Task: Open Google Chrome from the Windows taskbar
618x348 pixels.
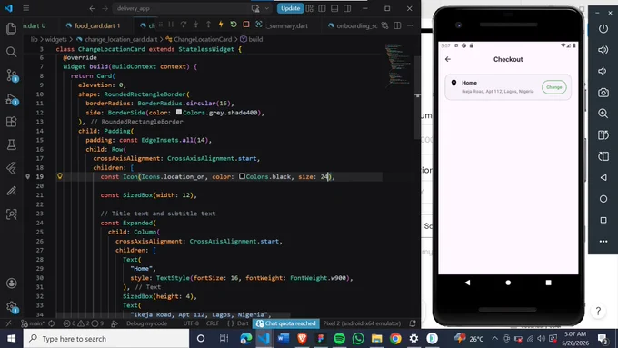Action: tap(395, 339)
